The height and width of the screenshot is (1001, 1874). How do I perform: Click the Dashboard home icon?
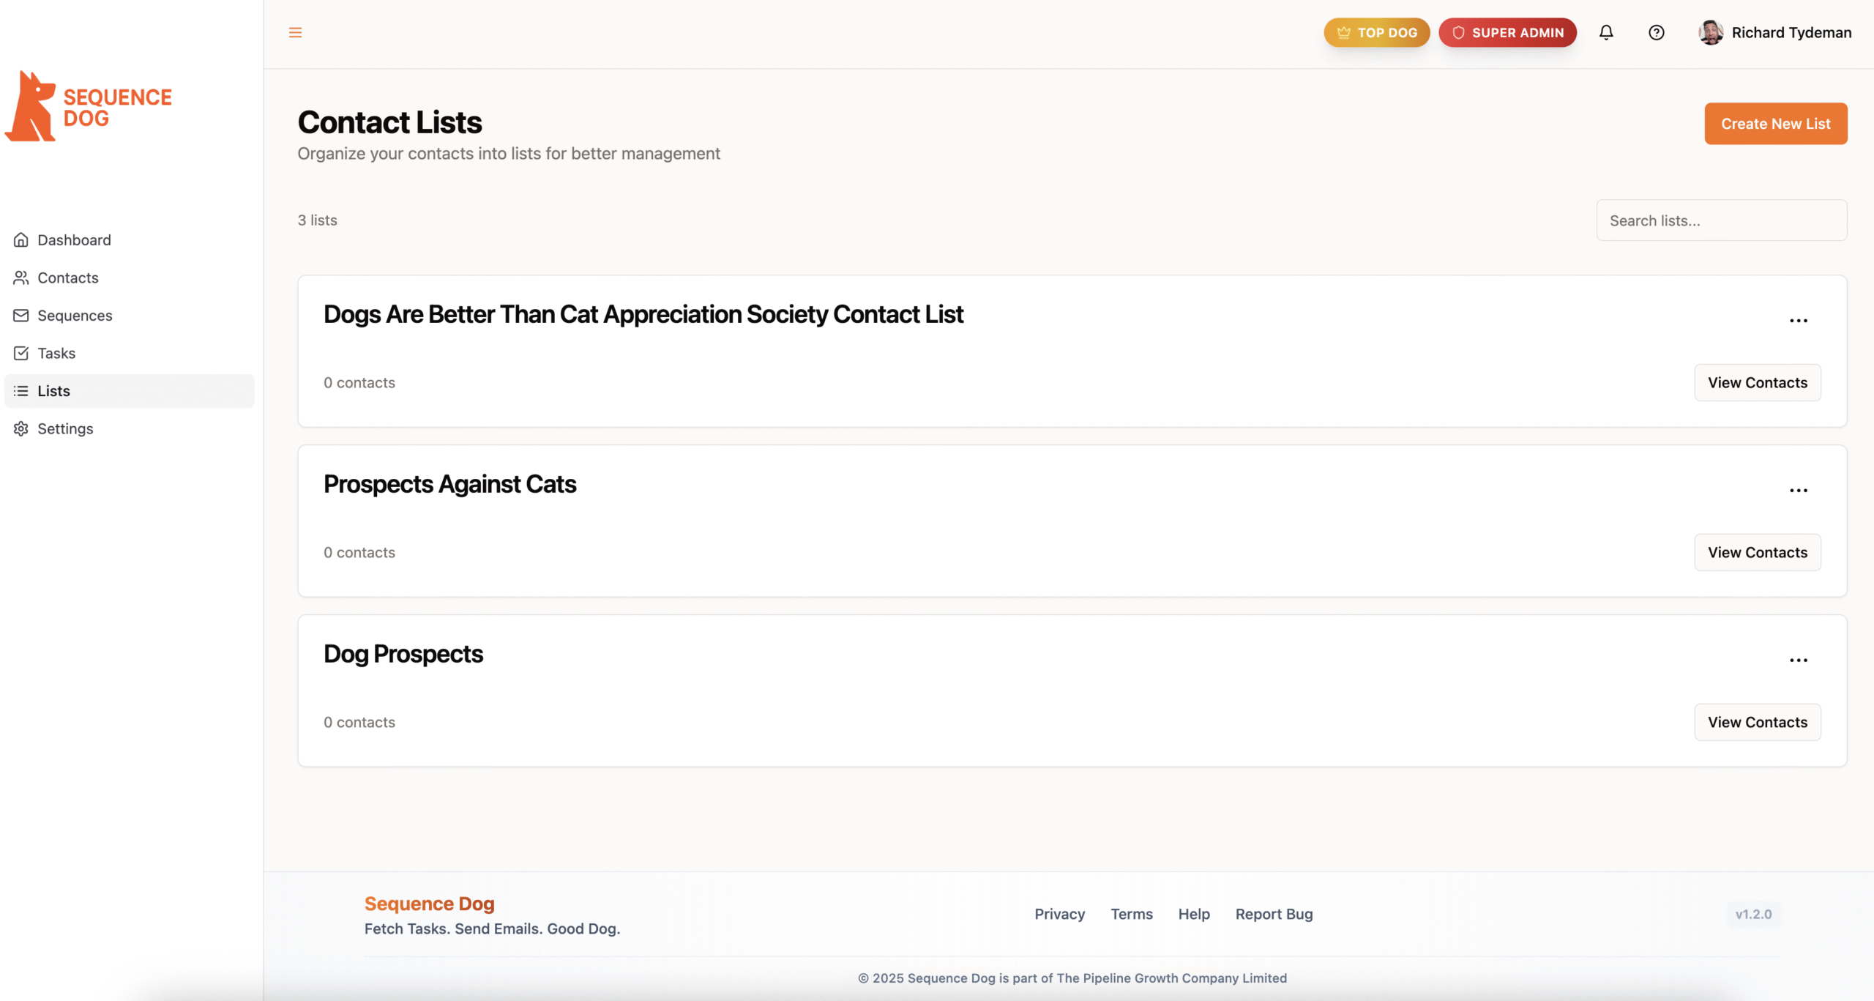(21, 239)
